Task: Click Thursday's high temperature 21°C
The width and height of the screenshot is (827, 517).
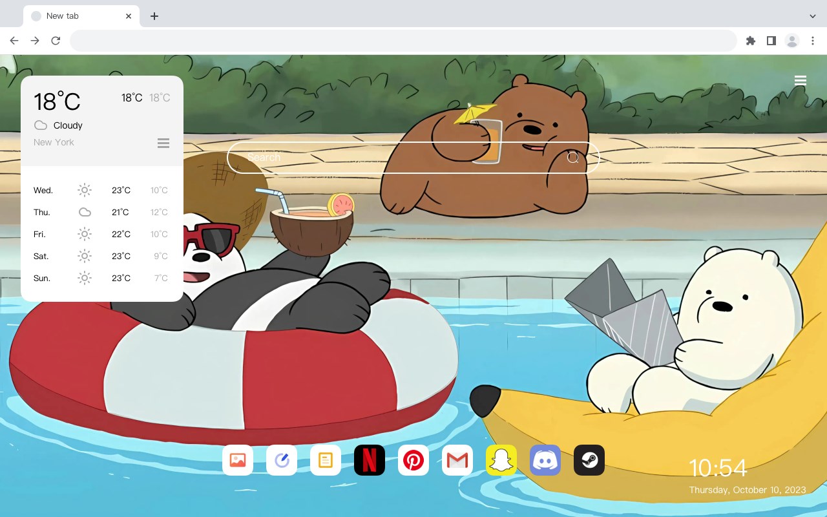Action: click(x=120, y=212)
